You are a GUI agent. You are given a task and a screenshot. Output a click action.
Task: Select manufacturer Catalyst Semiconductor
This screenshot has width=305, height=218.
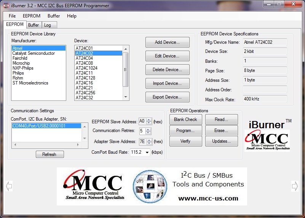pyautogui.click(x=38, y=53)
